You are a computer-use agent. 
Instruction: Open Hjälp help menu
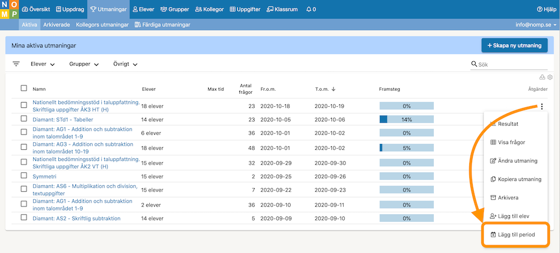[x=546, y=9]
